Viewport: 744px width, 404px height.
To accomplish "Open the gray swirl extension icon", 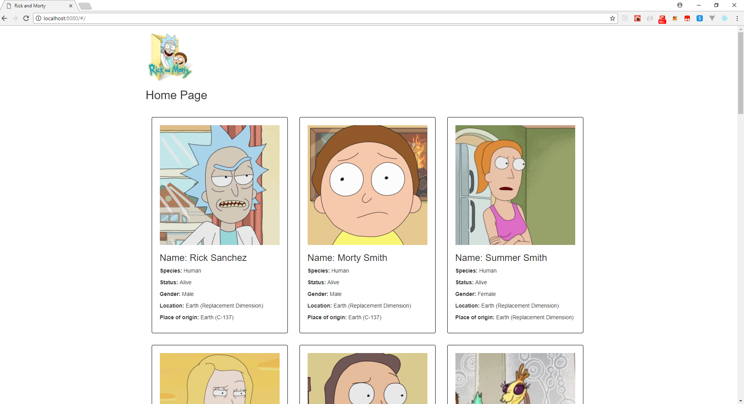I will click(650, 18).
